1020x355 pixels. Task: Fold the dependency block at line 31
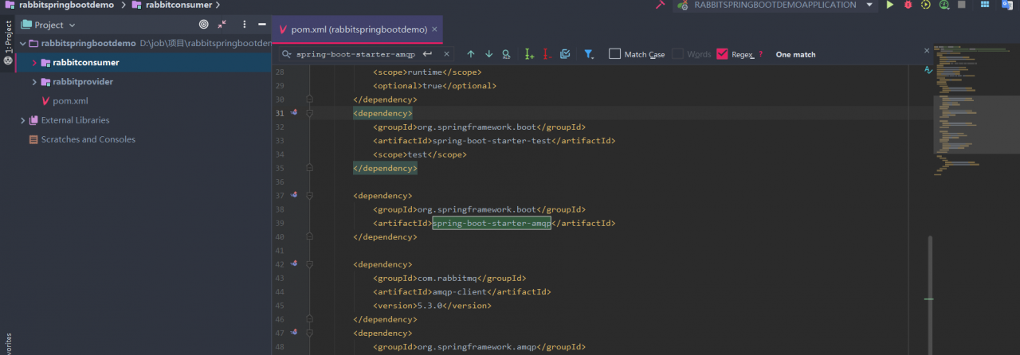(x=309, y=113)
